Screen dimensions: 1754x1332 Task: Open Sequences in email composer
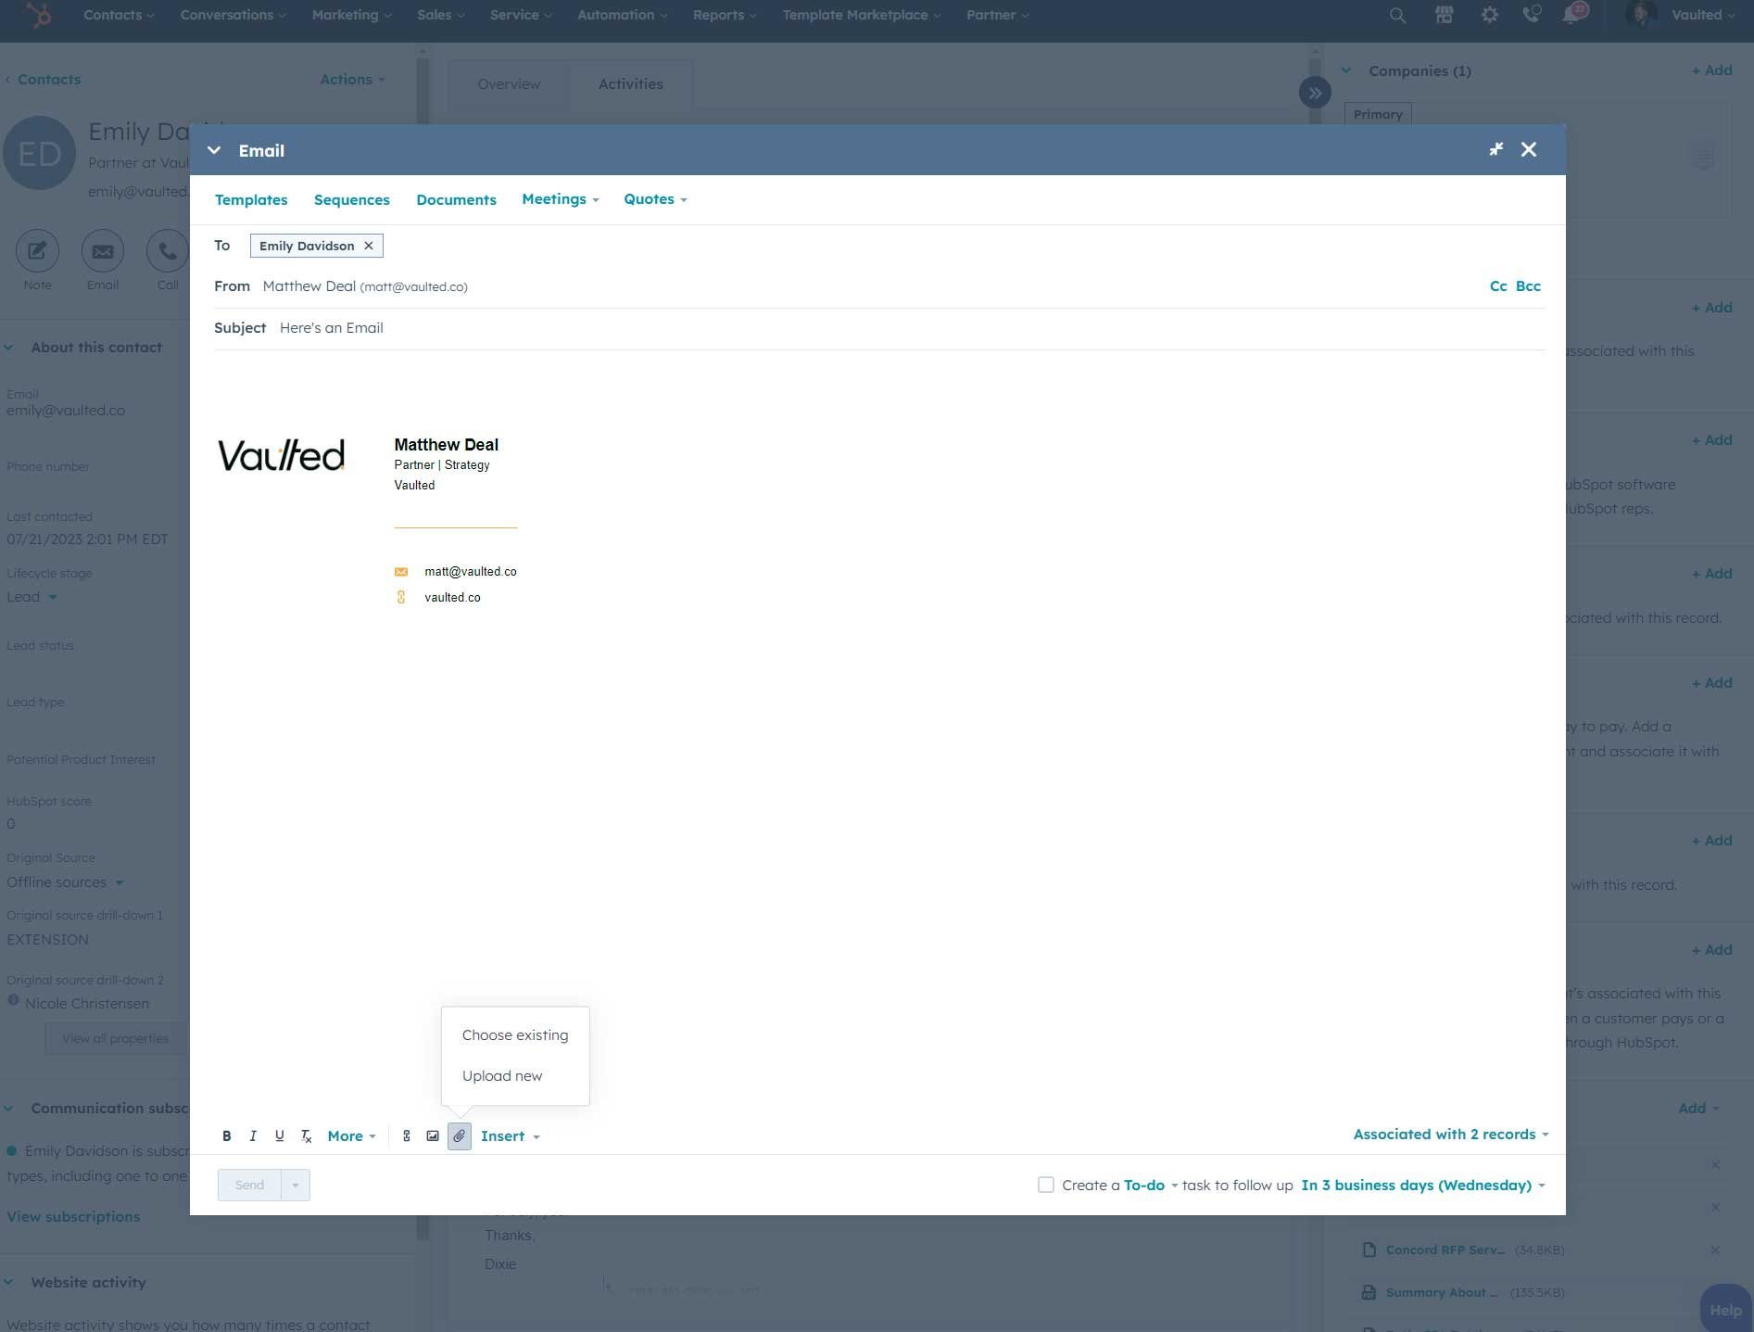point(352,200)
